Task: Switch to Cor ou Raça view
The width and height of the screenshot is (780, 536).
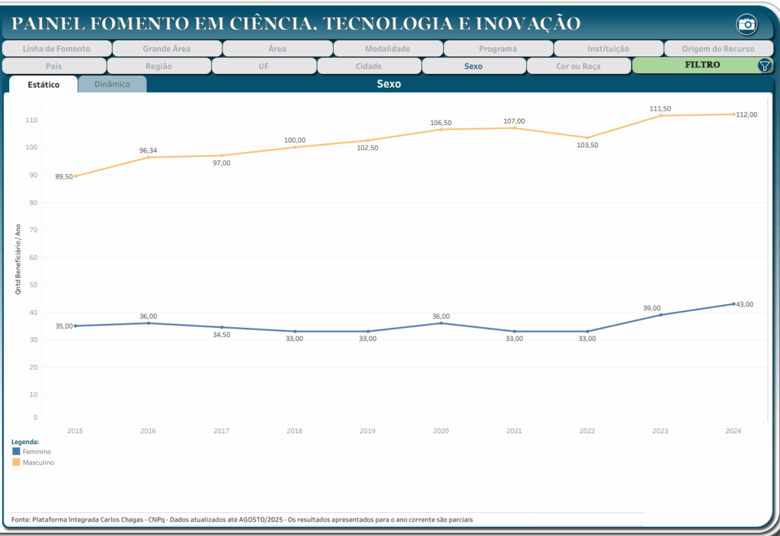Action: (x=578, y=66)
